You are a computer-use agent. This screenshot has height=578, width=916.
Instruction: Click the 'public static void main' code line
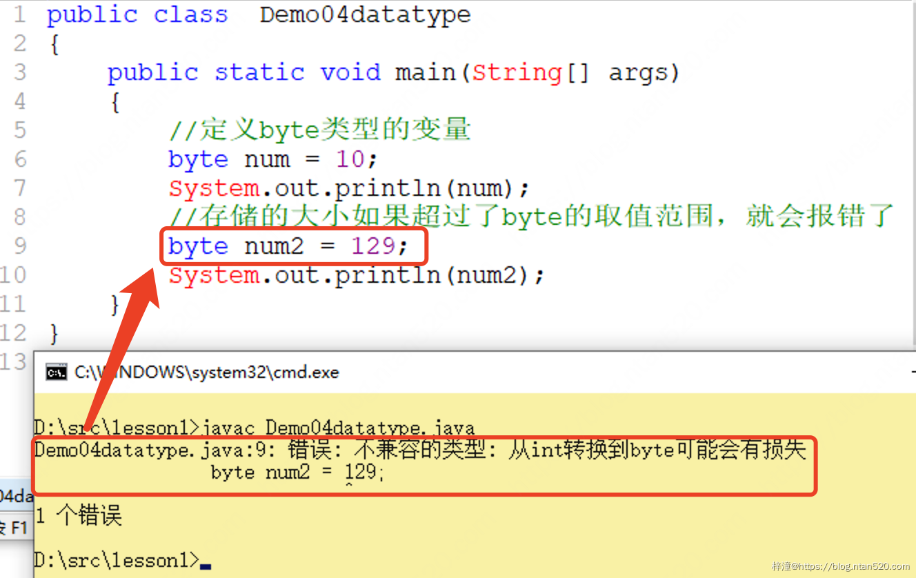click(x=393, y=72)
